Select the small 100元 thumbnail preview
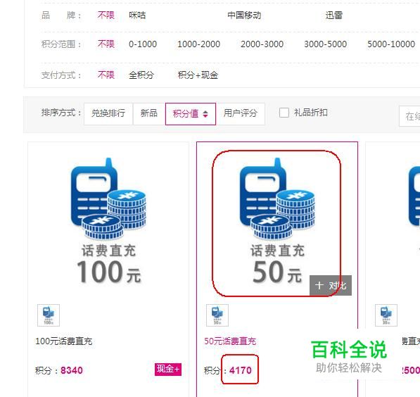The height and width of the screenshot is (397, 420). 49,315
